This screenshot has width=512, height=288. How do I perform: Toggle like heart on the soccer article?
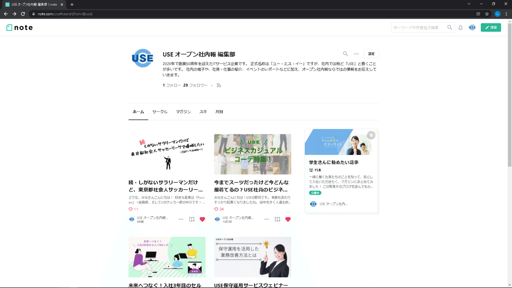click(x=202, y=219)
